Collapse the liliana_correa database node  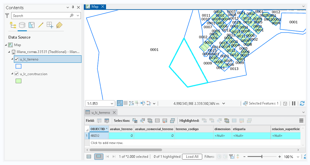coord(9,52)
